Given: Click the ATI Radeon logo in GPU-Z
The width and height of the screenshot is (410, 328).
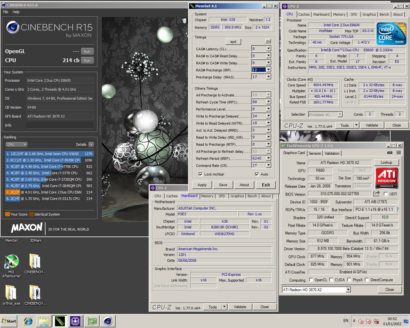Looking at the screenshot, I should (x=387, y=178).
